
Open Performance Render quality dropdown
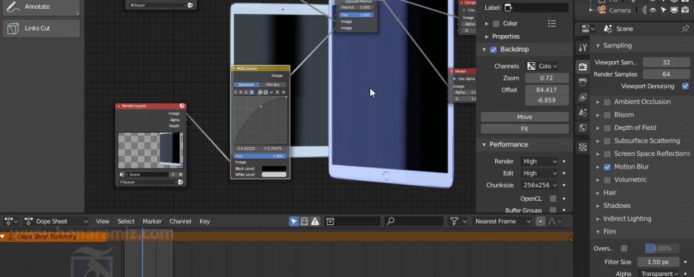pyautogui.click(x=539, y=162)
